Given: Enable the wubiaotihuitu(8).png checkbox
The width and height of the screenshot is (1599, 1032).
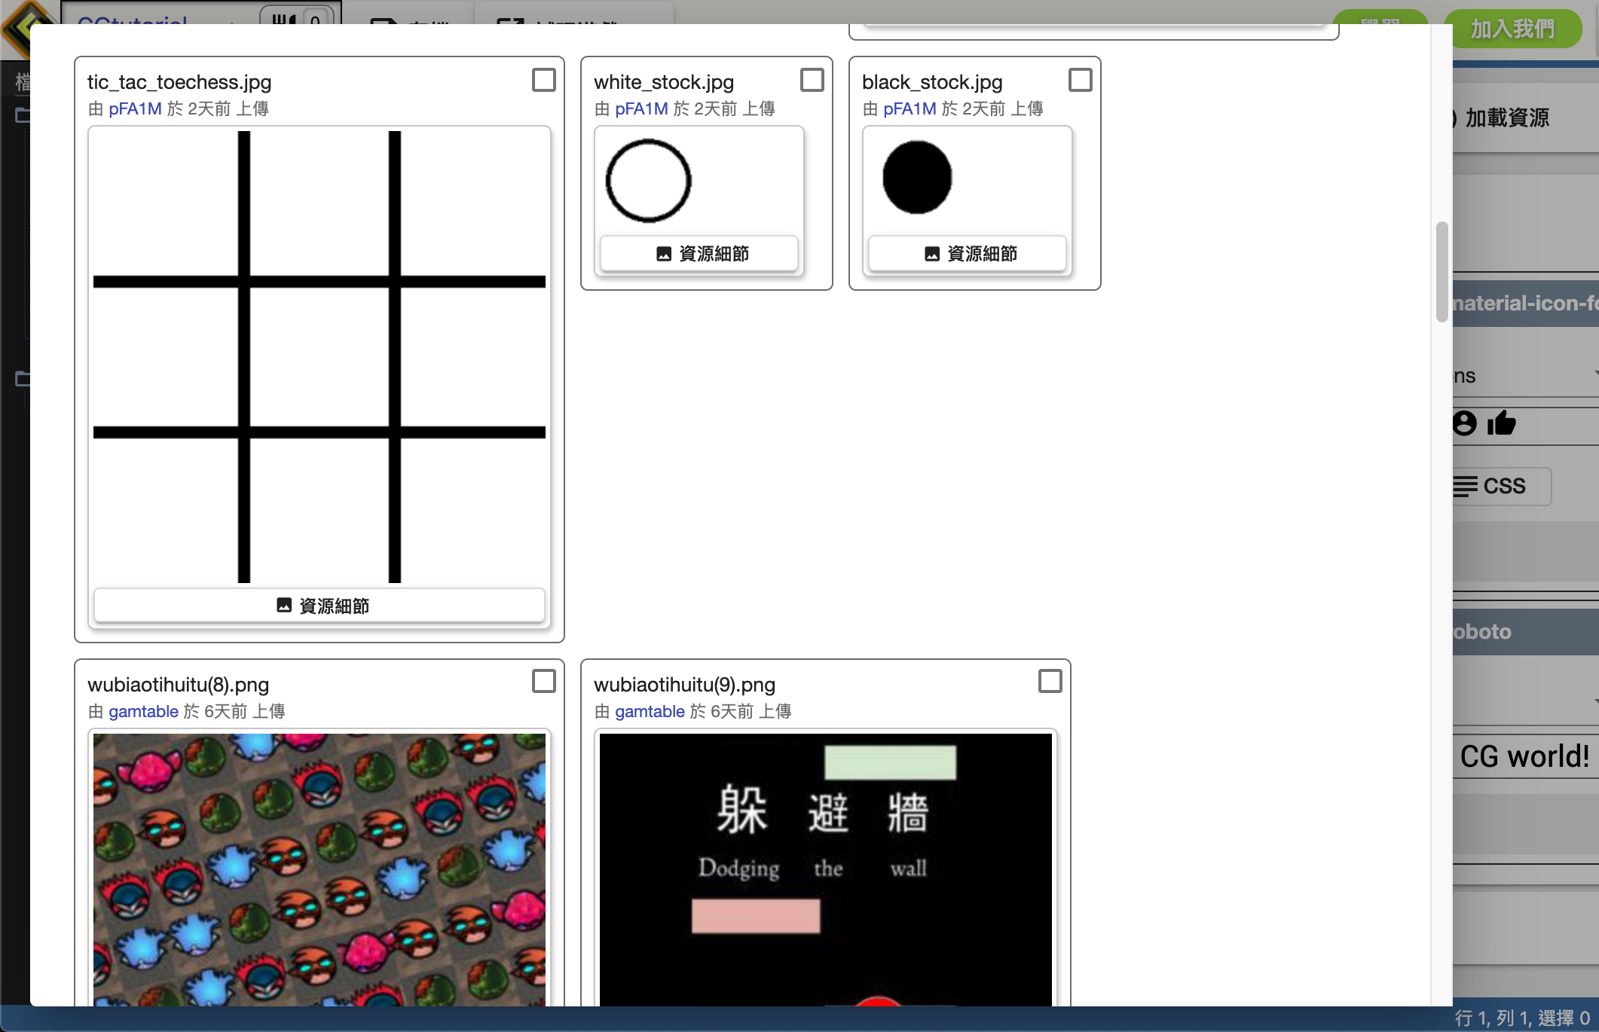Looking at the screenshot, I should pyautogui.click(x=543, y=681).
